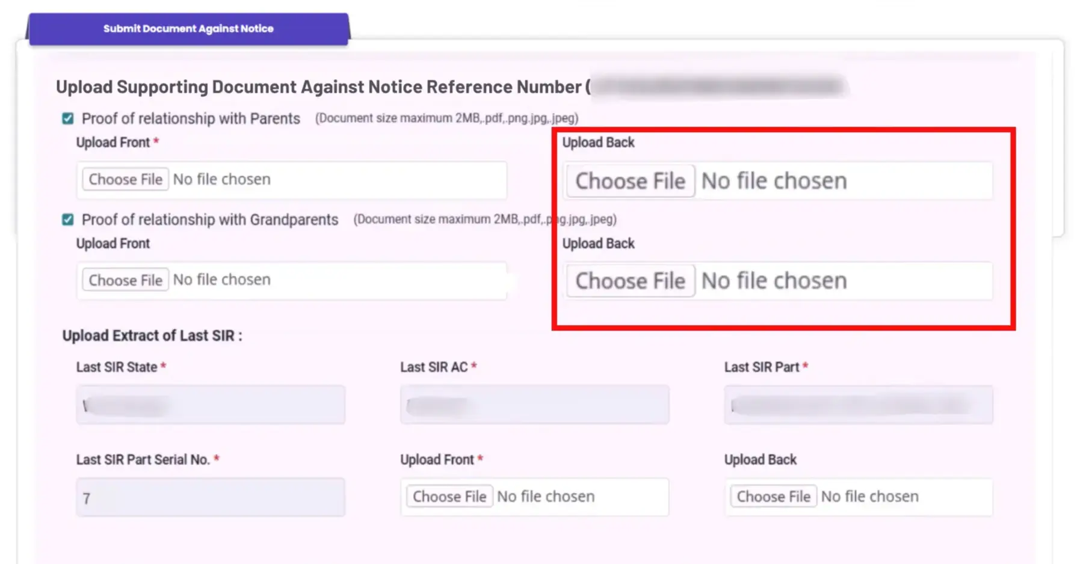Click the Last SIR Part field
1083x564 pixels.
point(859,405)
